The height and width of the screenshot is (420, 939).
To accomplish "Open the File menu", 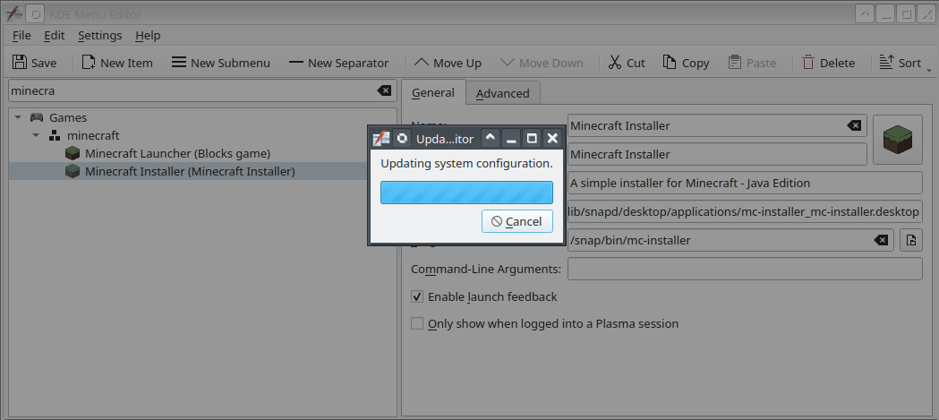I will tap(21, 35).
